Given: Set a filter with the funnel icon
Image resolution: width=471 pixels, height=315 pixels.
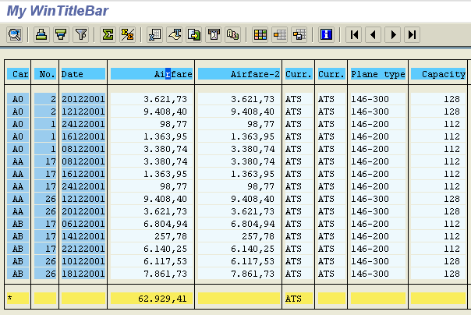Looking at the screenshot, I should [81, 34].
